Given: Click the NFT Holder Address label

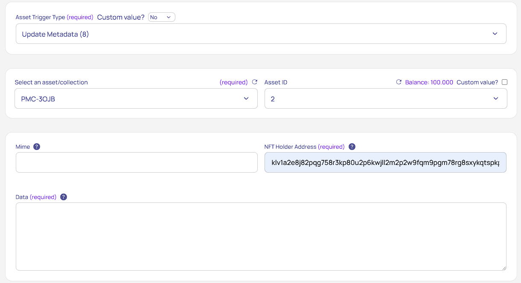Looking at the screenshot, I should [x=290, y=147].
